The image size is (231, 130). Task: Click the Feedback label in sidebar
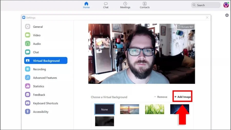point(39,95)
